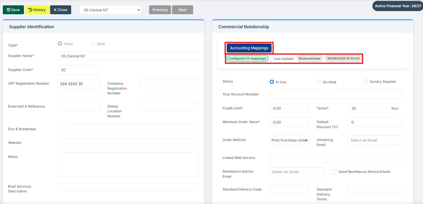Viewport: 423px width, 204px height.
Task: Edit the Minimum Order Value field
Action: click(x=289, y=122)
